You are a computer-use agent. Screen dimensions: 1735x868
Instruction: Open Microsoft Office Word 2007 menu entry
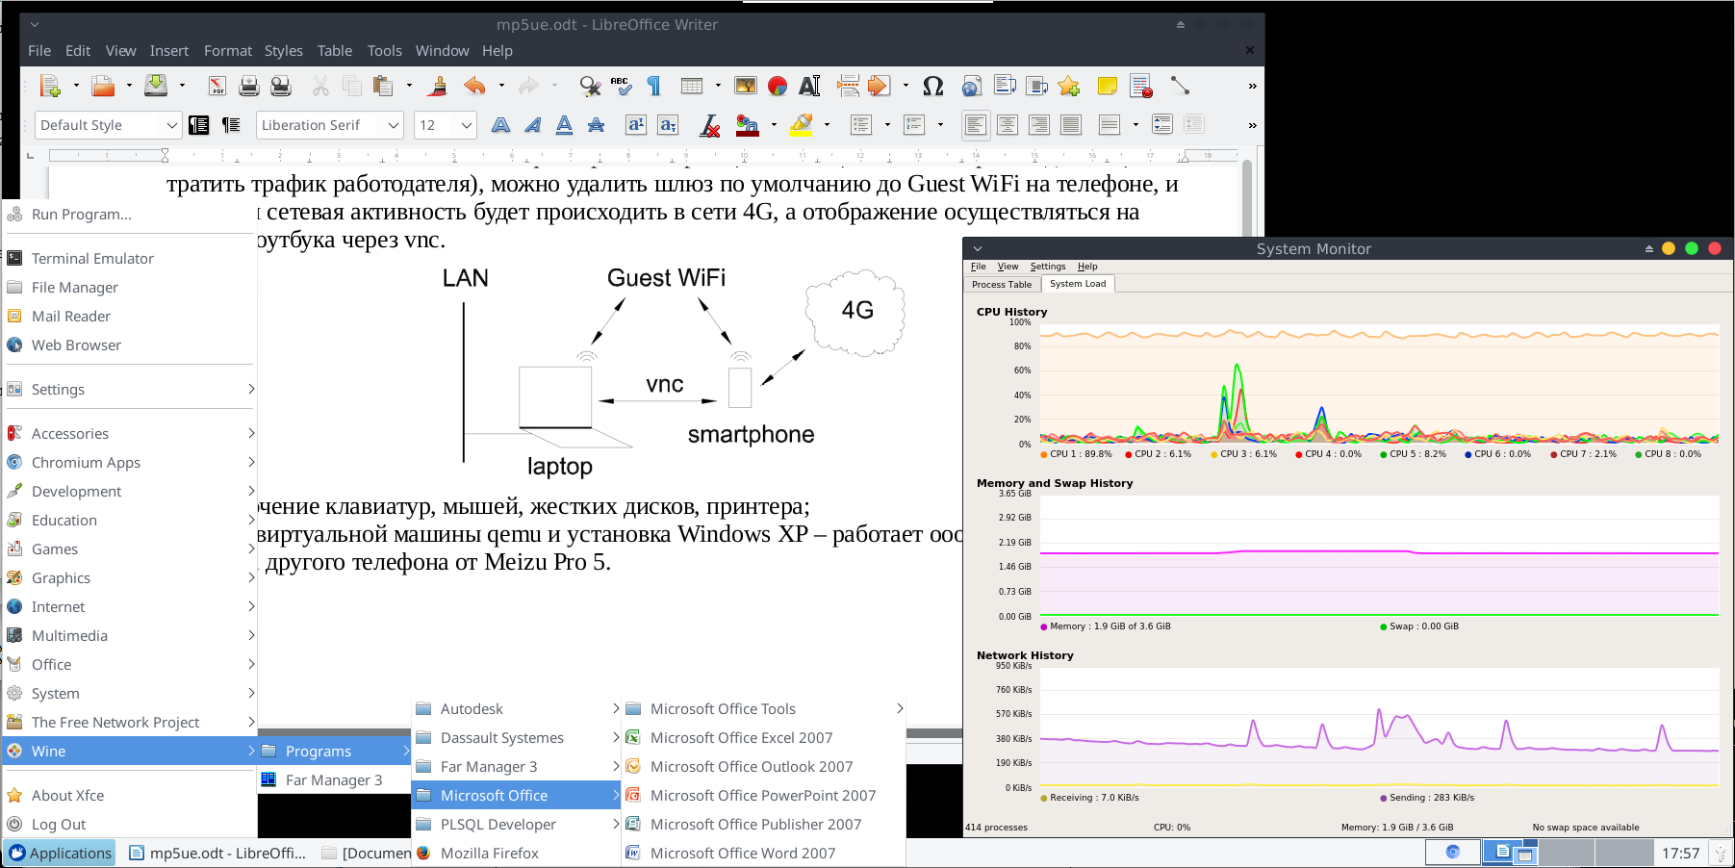tap(764, 854)
